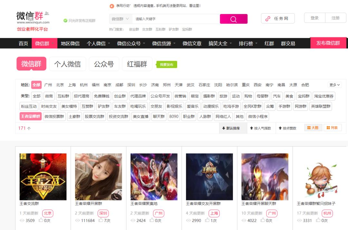Switch to 大图 grid view
Screen dimensions: 348x230
click(313, 128)
